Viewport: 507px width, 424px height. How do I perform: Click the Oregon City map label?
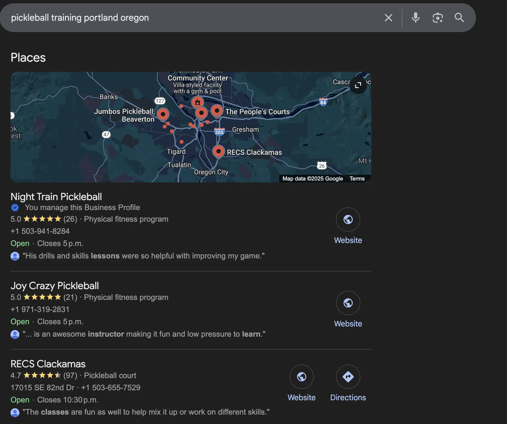click(x=211, y=172)
